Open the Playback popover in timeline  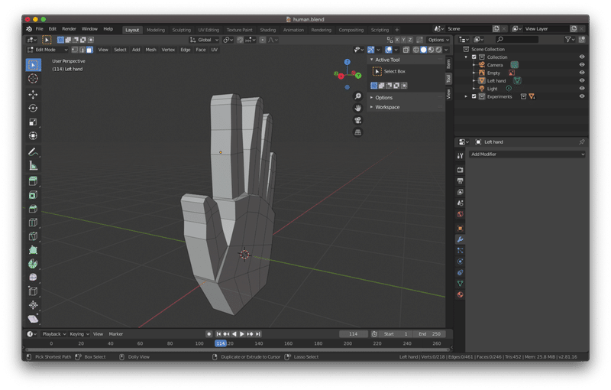(x=53, y=334)
